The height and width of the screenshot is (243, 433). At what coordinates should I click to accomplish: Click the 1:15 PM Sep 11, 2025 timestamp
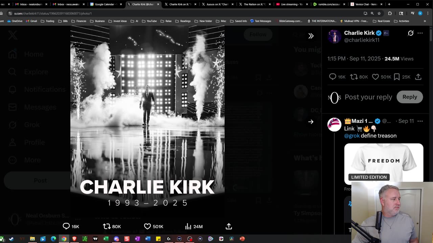coord(354,59)
